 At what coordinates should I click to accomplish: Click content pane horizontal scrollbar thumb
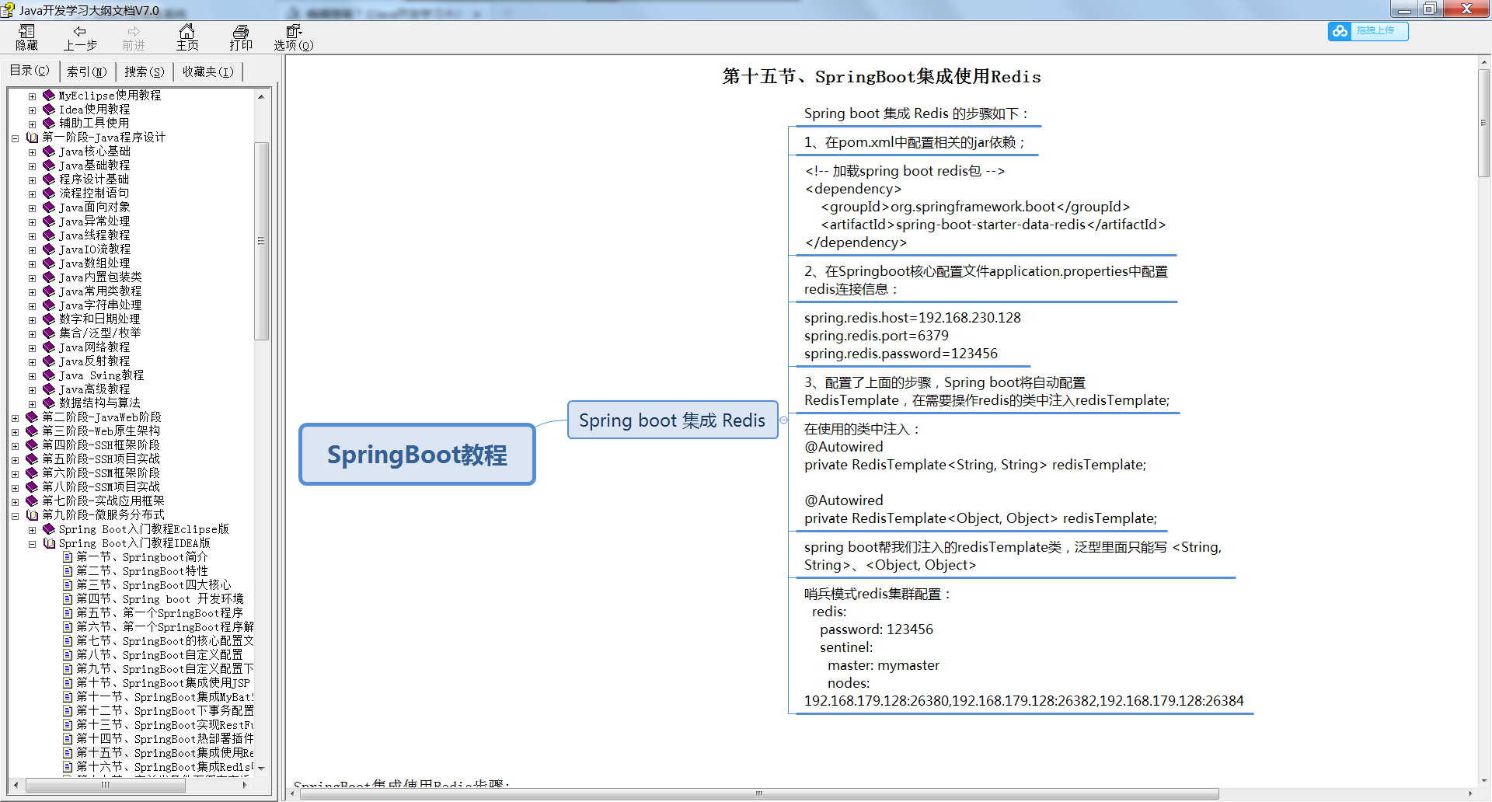point(758,793)
